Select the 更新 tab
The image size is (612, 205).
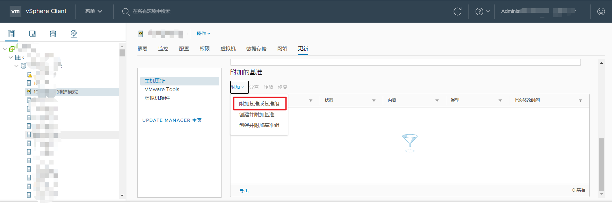303,48
